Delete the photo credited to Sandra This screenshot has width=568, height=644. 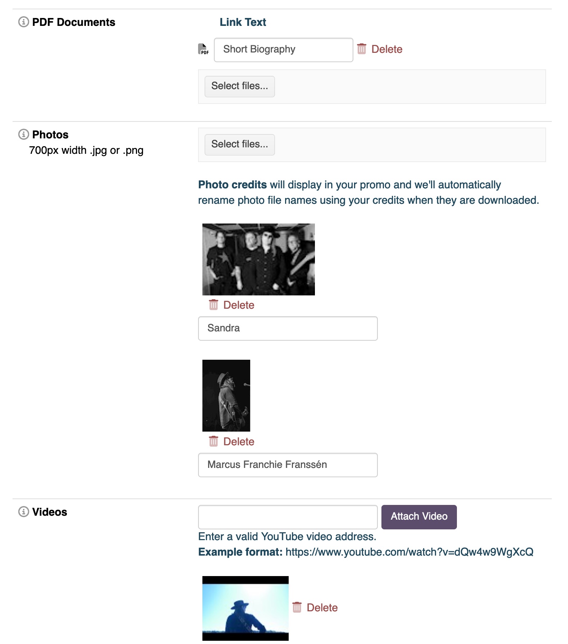click(x=239, y=305)
